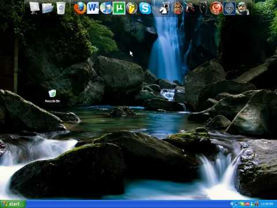
Task: Open the folder icon in the dock
Action: [48, 8]
